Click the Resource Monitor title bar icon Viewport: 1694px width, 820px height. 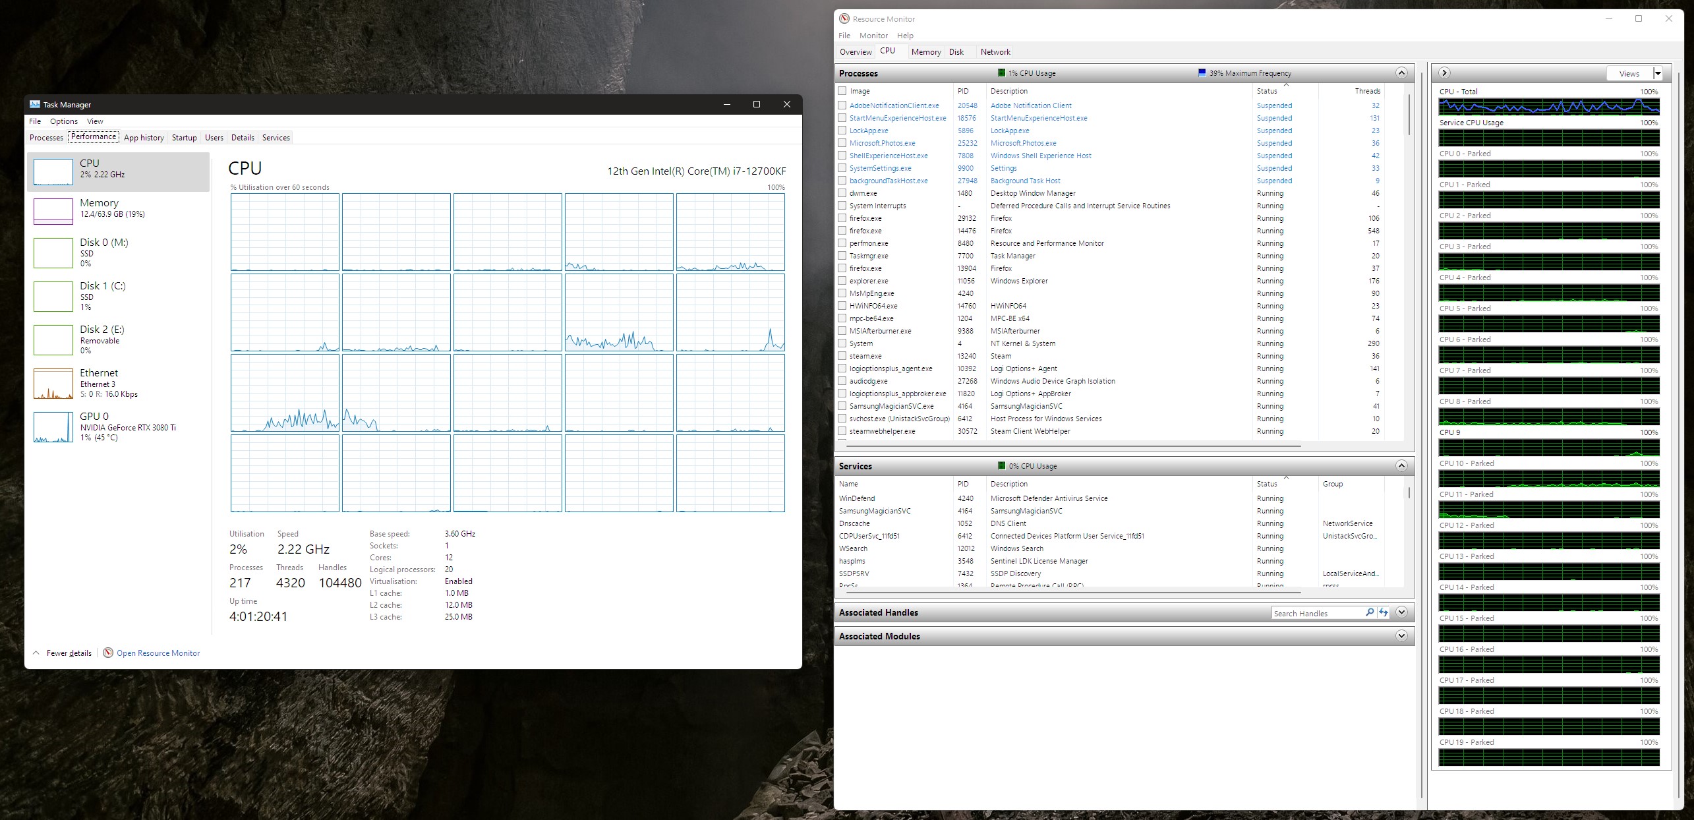[x=844, y=18]
